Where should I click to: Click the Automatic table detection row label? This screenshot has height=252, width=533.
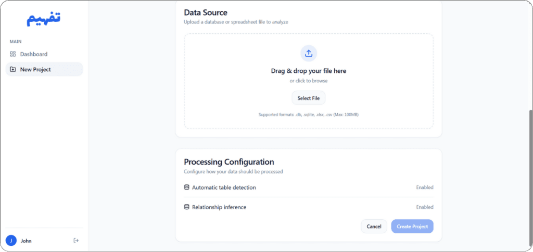tap(224, 187)
